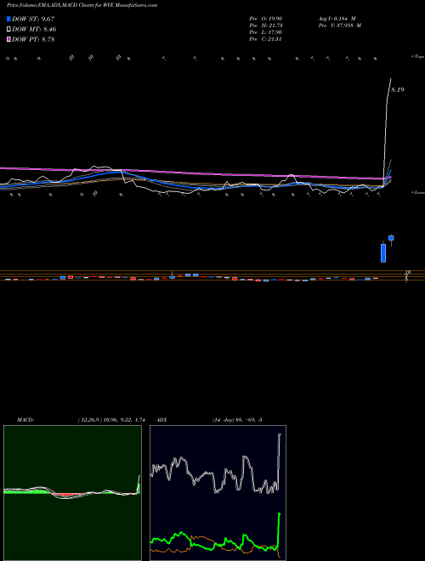Image resolution: width=425 pixels, height=561 pixels.
Task: Click the 'DOW PT: 8.78' label
Action: click(x=33, y=40)
